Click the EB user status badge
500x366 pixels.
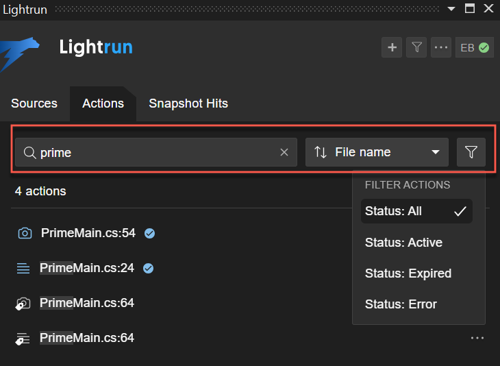(x=475, y=47)
